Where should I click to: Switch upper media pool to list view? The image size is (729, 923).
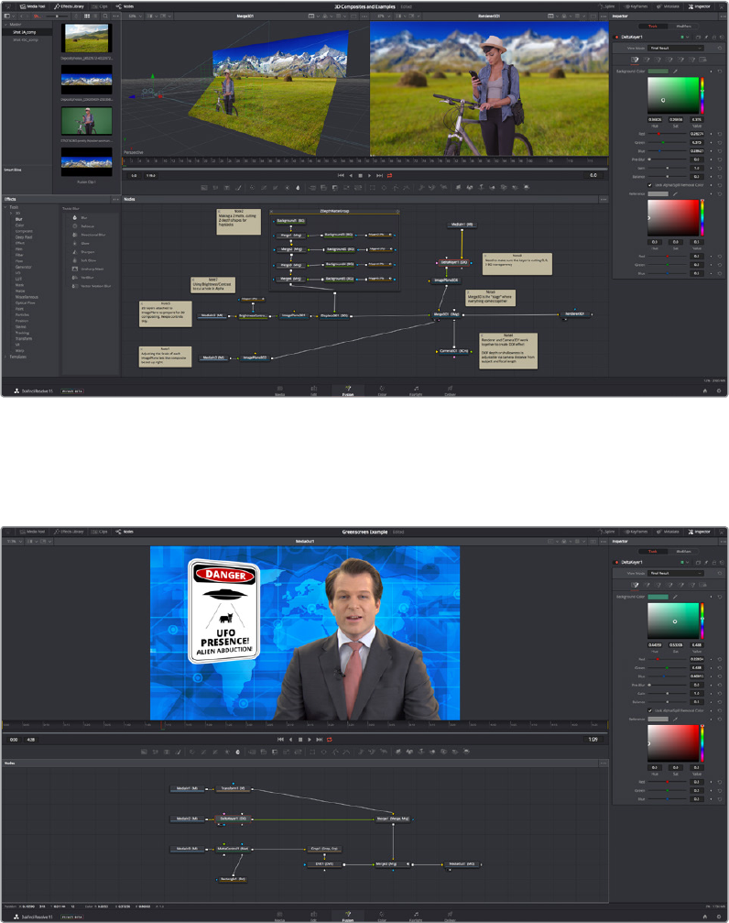(95, 16)
